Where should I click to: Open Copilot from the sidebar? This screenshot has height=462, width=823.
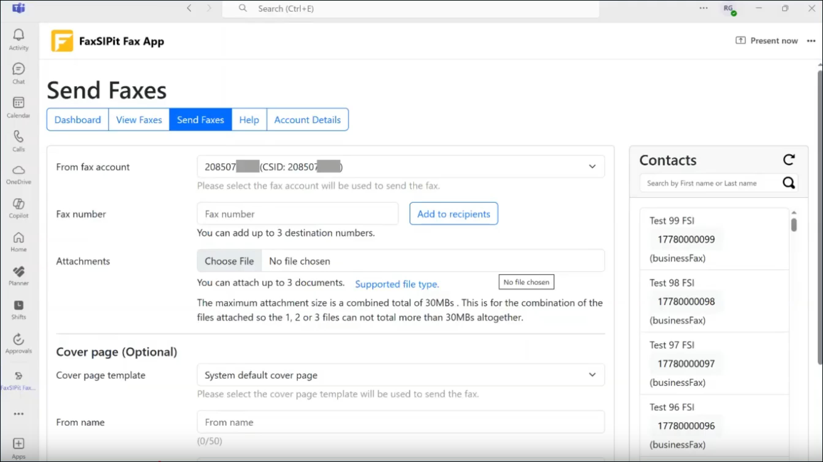[x=18, y=204]
